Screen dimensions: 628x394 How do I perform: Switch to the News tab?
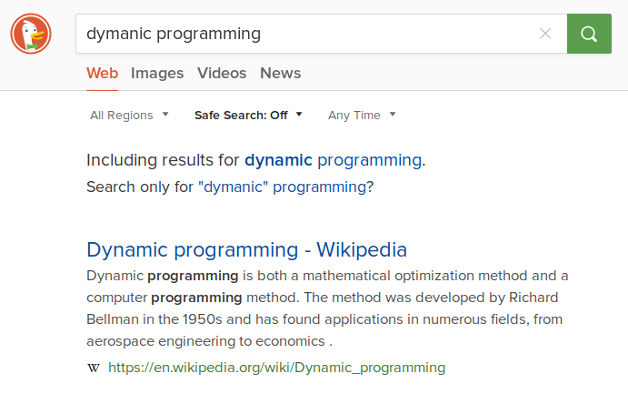click(x=280, y=74)
